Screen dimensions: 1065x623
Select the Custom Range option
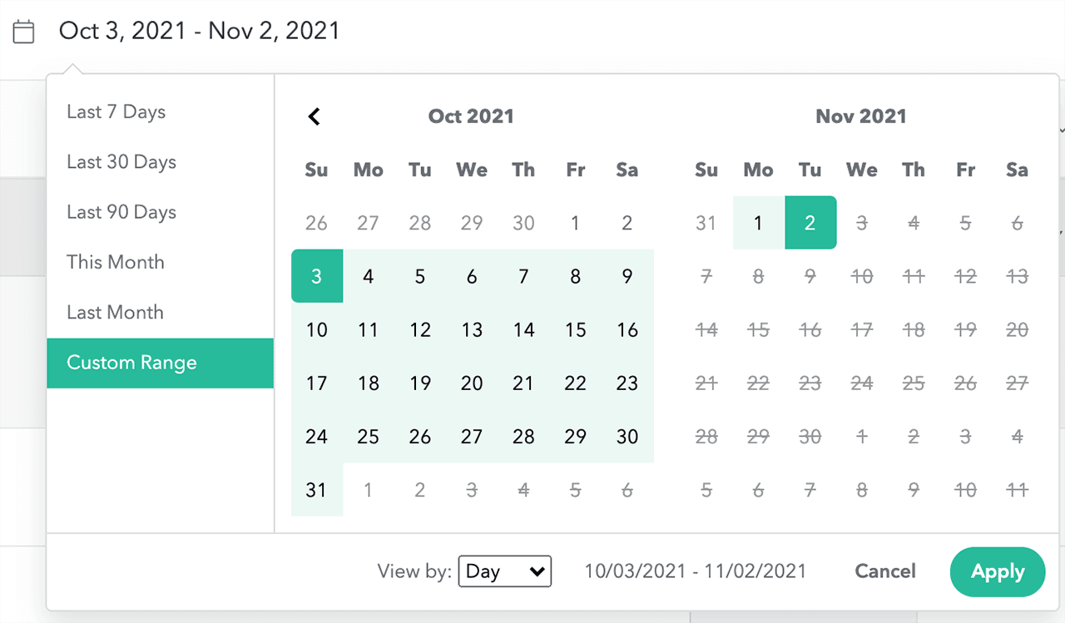tap(131, 363)
